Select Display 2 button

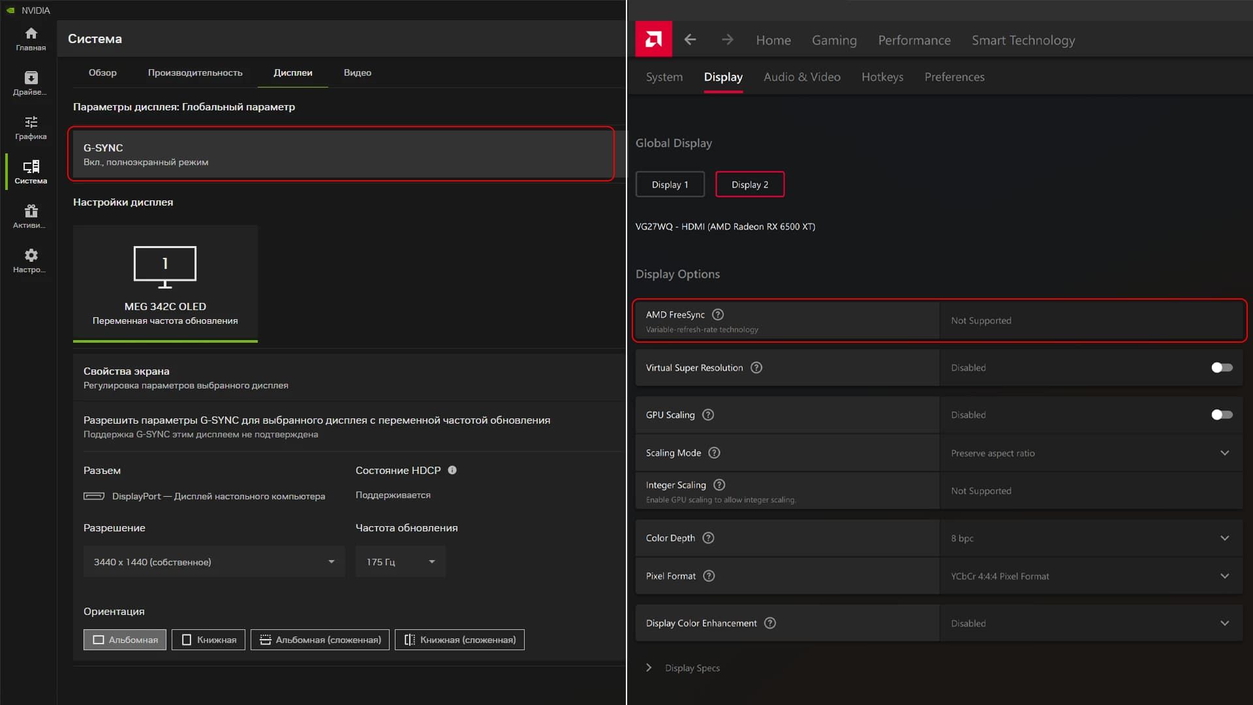(750, 184)
